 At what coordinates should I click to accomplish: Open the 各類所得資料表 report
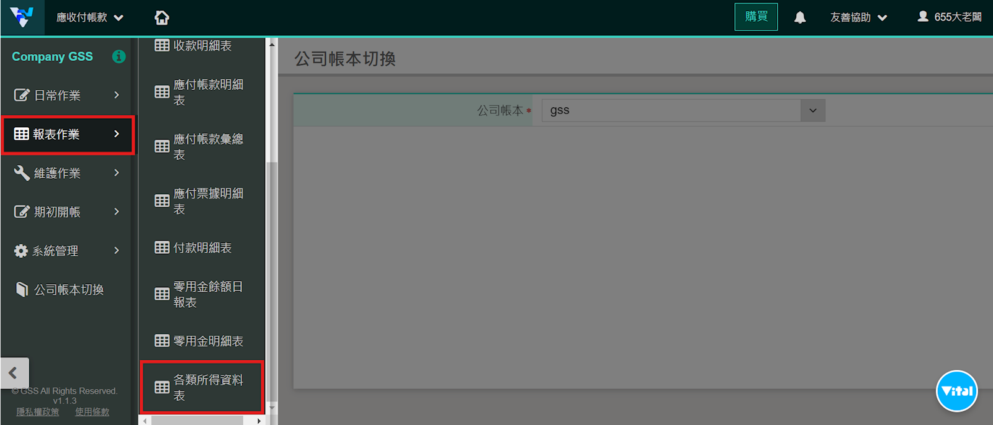click(x=202, y=387)
